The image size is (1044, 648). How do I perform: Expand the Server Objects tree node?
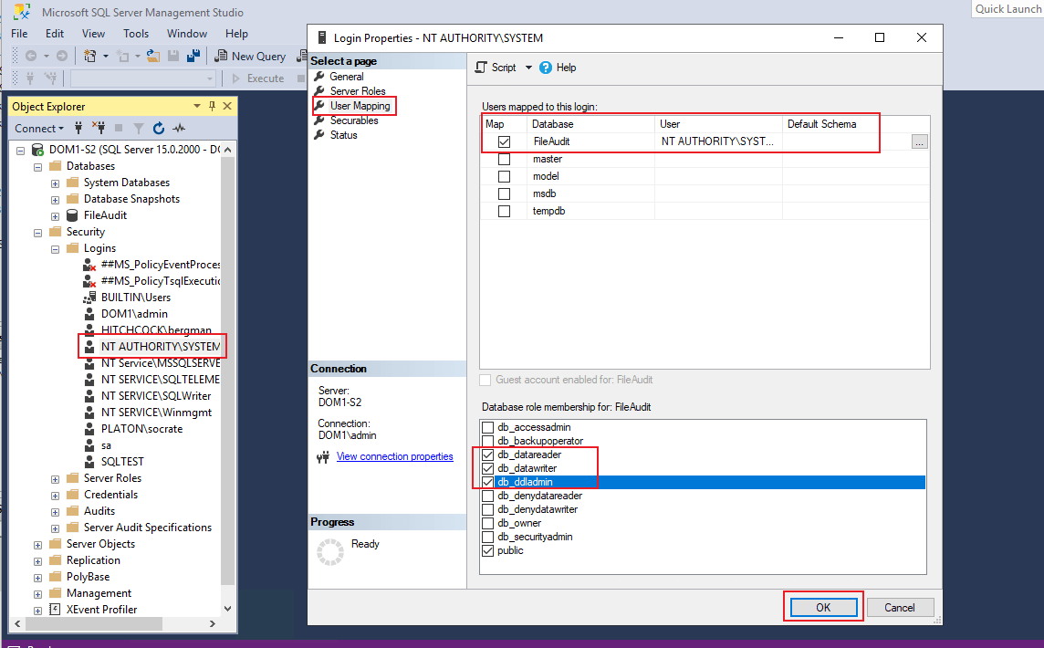[38, 544]
